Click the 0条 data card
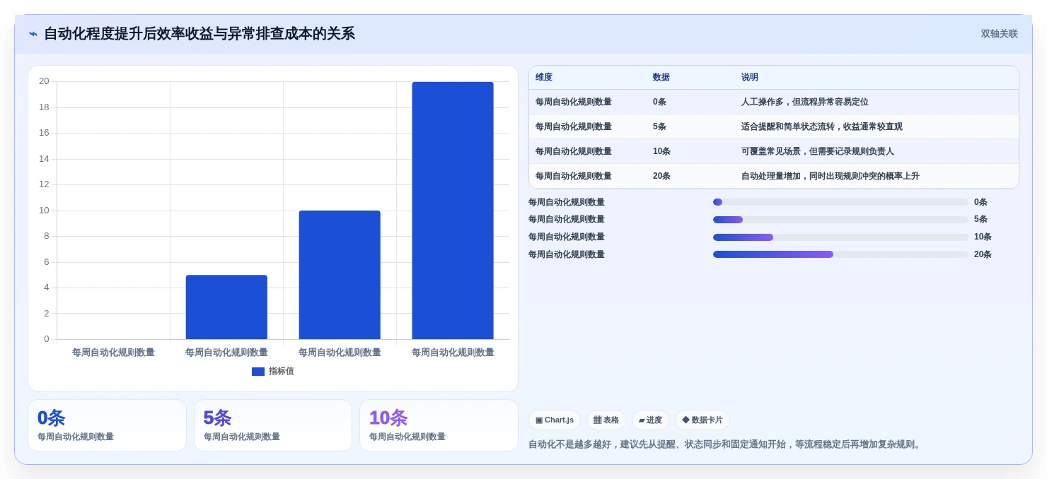 coord(107,425)
